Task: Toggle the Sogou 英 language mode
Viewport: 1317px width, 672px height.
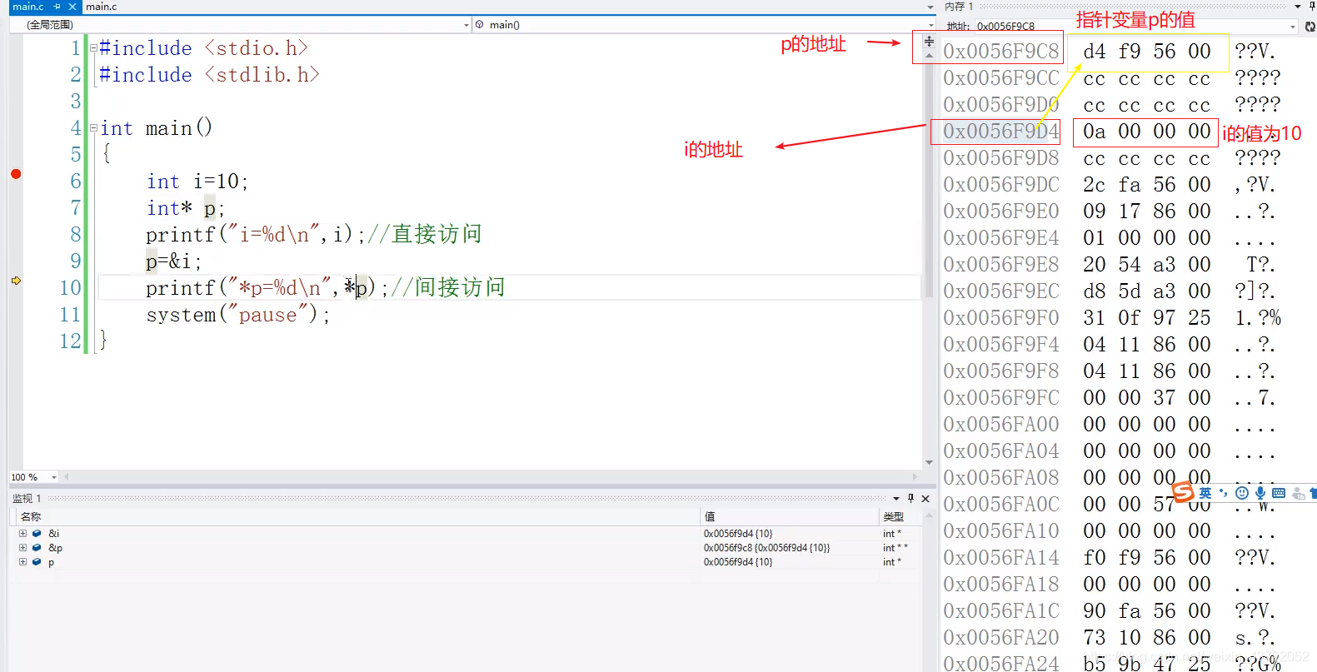Action: coord(1205,493)
